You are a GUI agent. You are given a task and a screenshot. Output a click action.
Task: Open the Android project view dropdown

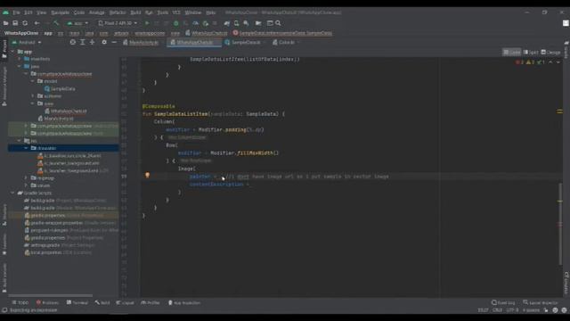pyautogui.click(x=27, y=42)
